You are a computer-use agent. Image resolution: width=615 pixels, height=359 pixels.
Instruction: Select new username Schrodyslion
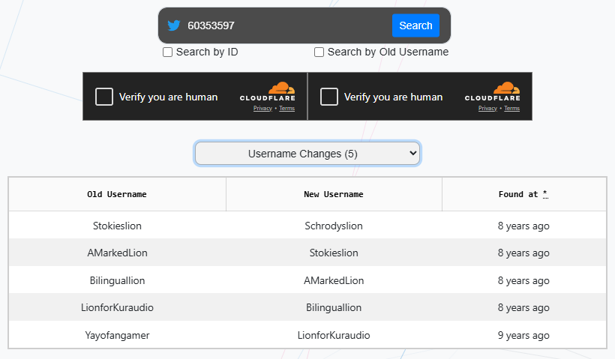tap(334, 226)
